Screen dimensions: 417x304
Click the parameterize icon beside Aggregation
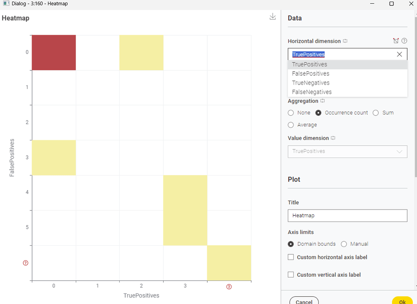point(322,101)
